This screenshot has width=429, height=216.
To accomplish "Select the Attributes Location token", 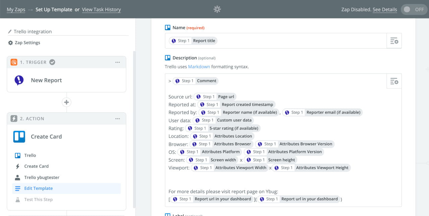I will pyautogui.click(x=223, y=136).
